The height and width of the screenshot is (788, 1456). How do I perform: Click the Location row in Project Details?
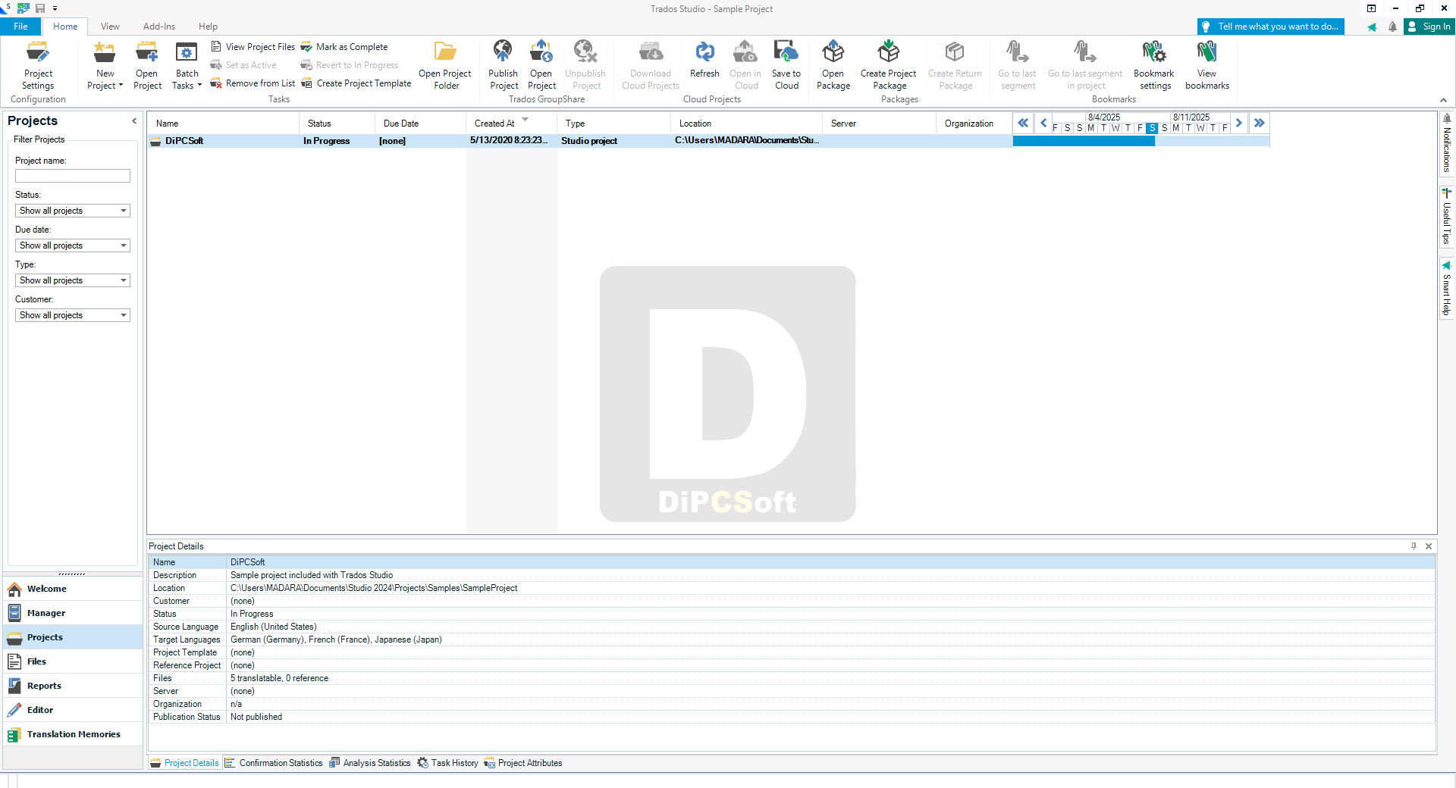coord(792,588)
